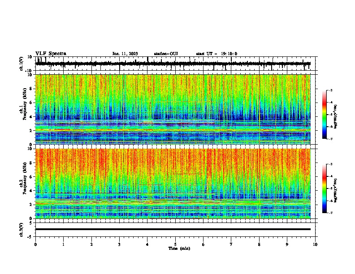Click the ch.1 spectrogram "4" kHz tick label
Viewport: 355px width, 274px height.
click(31, 117)
